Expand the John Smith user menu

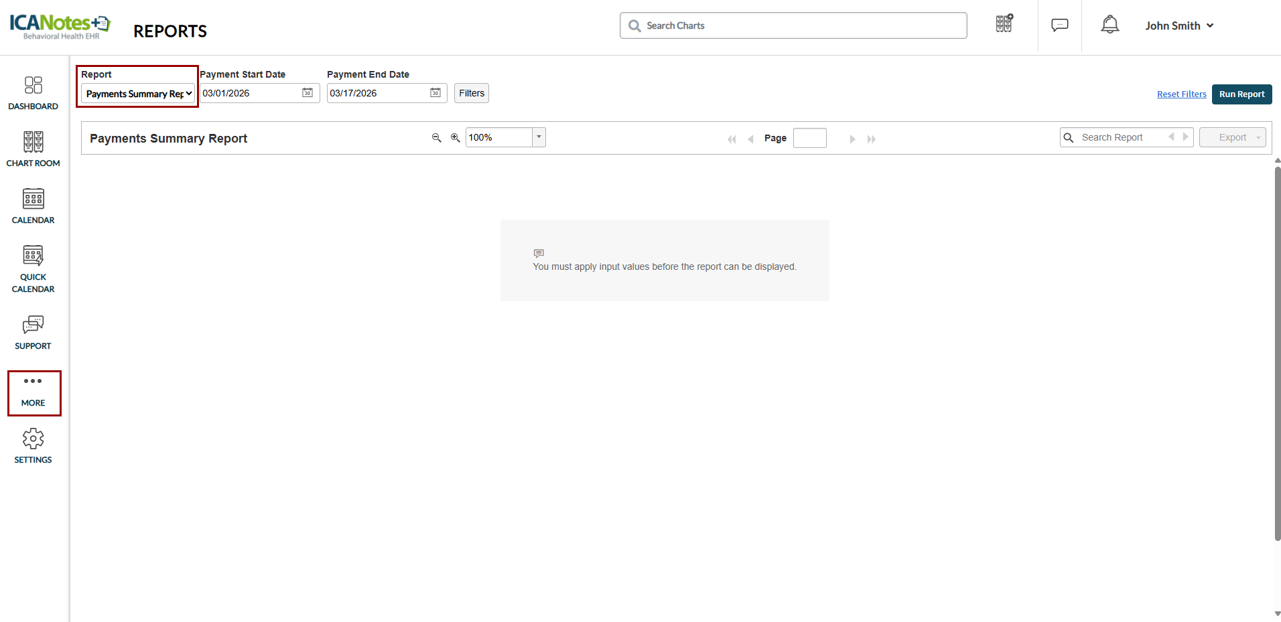[x=1178, y=25]
